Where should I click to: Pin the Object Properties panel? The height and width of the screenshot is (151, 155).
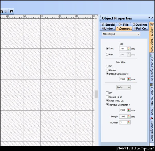point(149,18)
